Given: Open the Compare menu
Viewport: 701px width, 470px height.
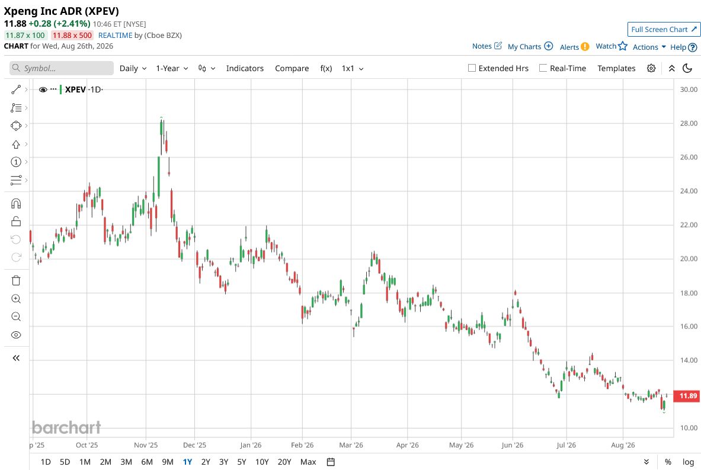Looking at the screenshot, I should (x=292, y=68).
